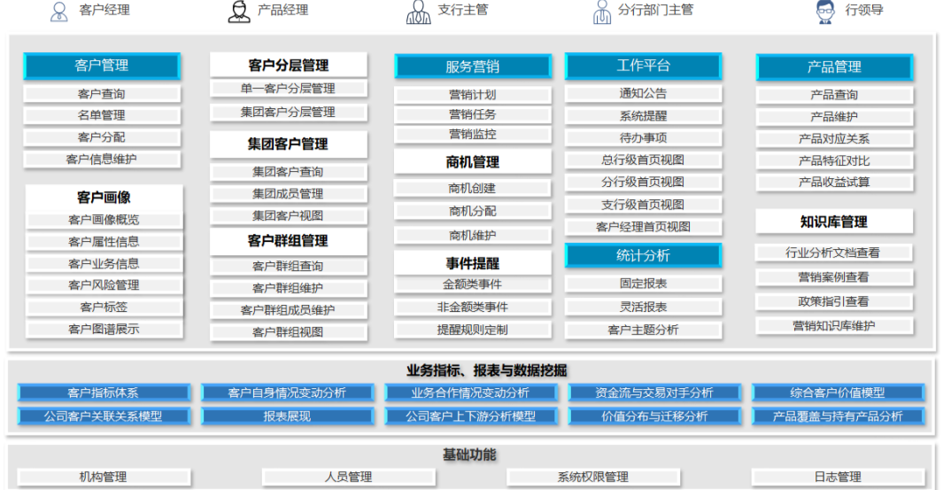This screenshot has width=951, height=490.
Task: Select 价值分布与迁移分析 button
Action: (654, 416)
